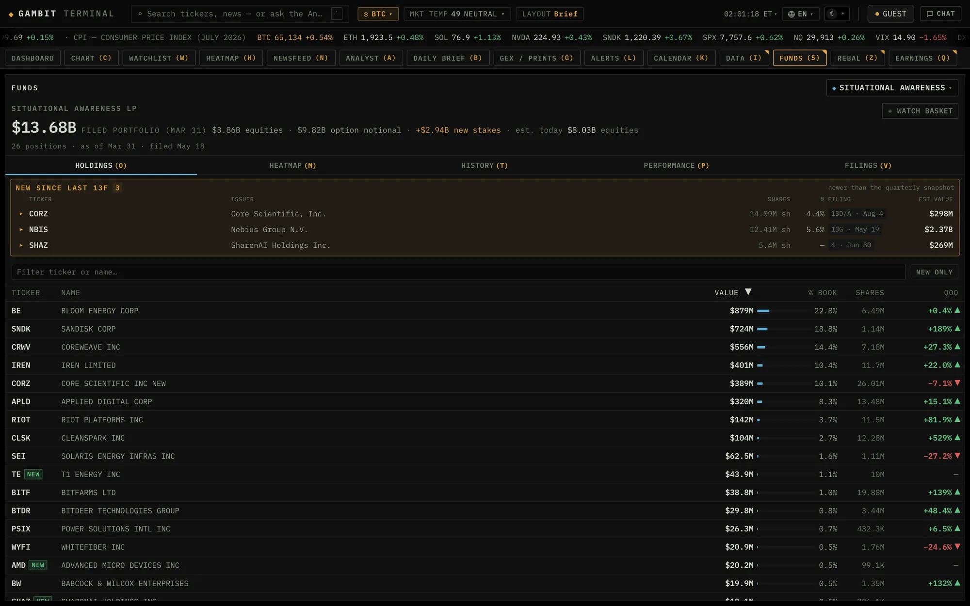Toggle the NEW ONLY filter
This screenshot has width=970, height=606.
[x=934, y=272]
